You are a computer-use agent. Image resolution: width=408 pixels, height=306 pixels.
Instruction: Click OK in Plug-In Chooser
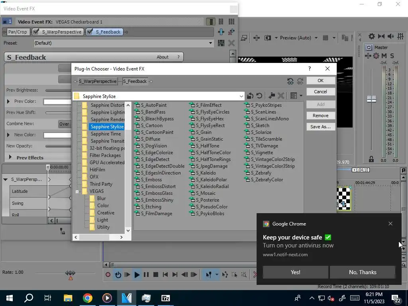(321, 80)
